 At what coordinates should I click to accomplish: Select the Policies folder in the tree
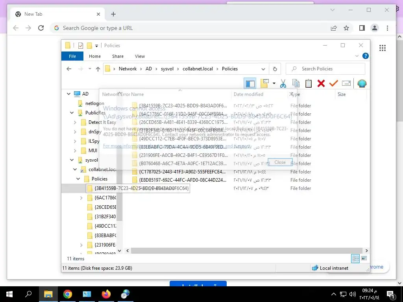(x=99, y=179)
